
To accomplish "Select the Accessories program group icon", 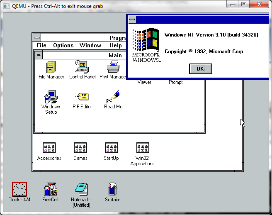I will (x=49, y=148).
